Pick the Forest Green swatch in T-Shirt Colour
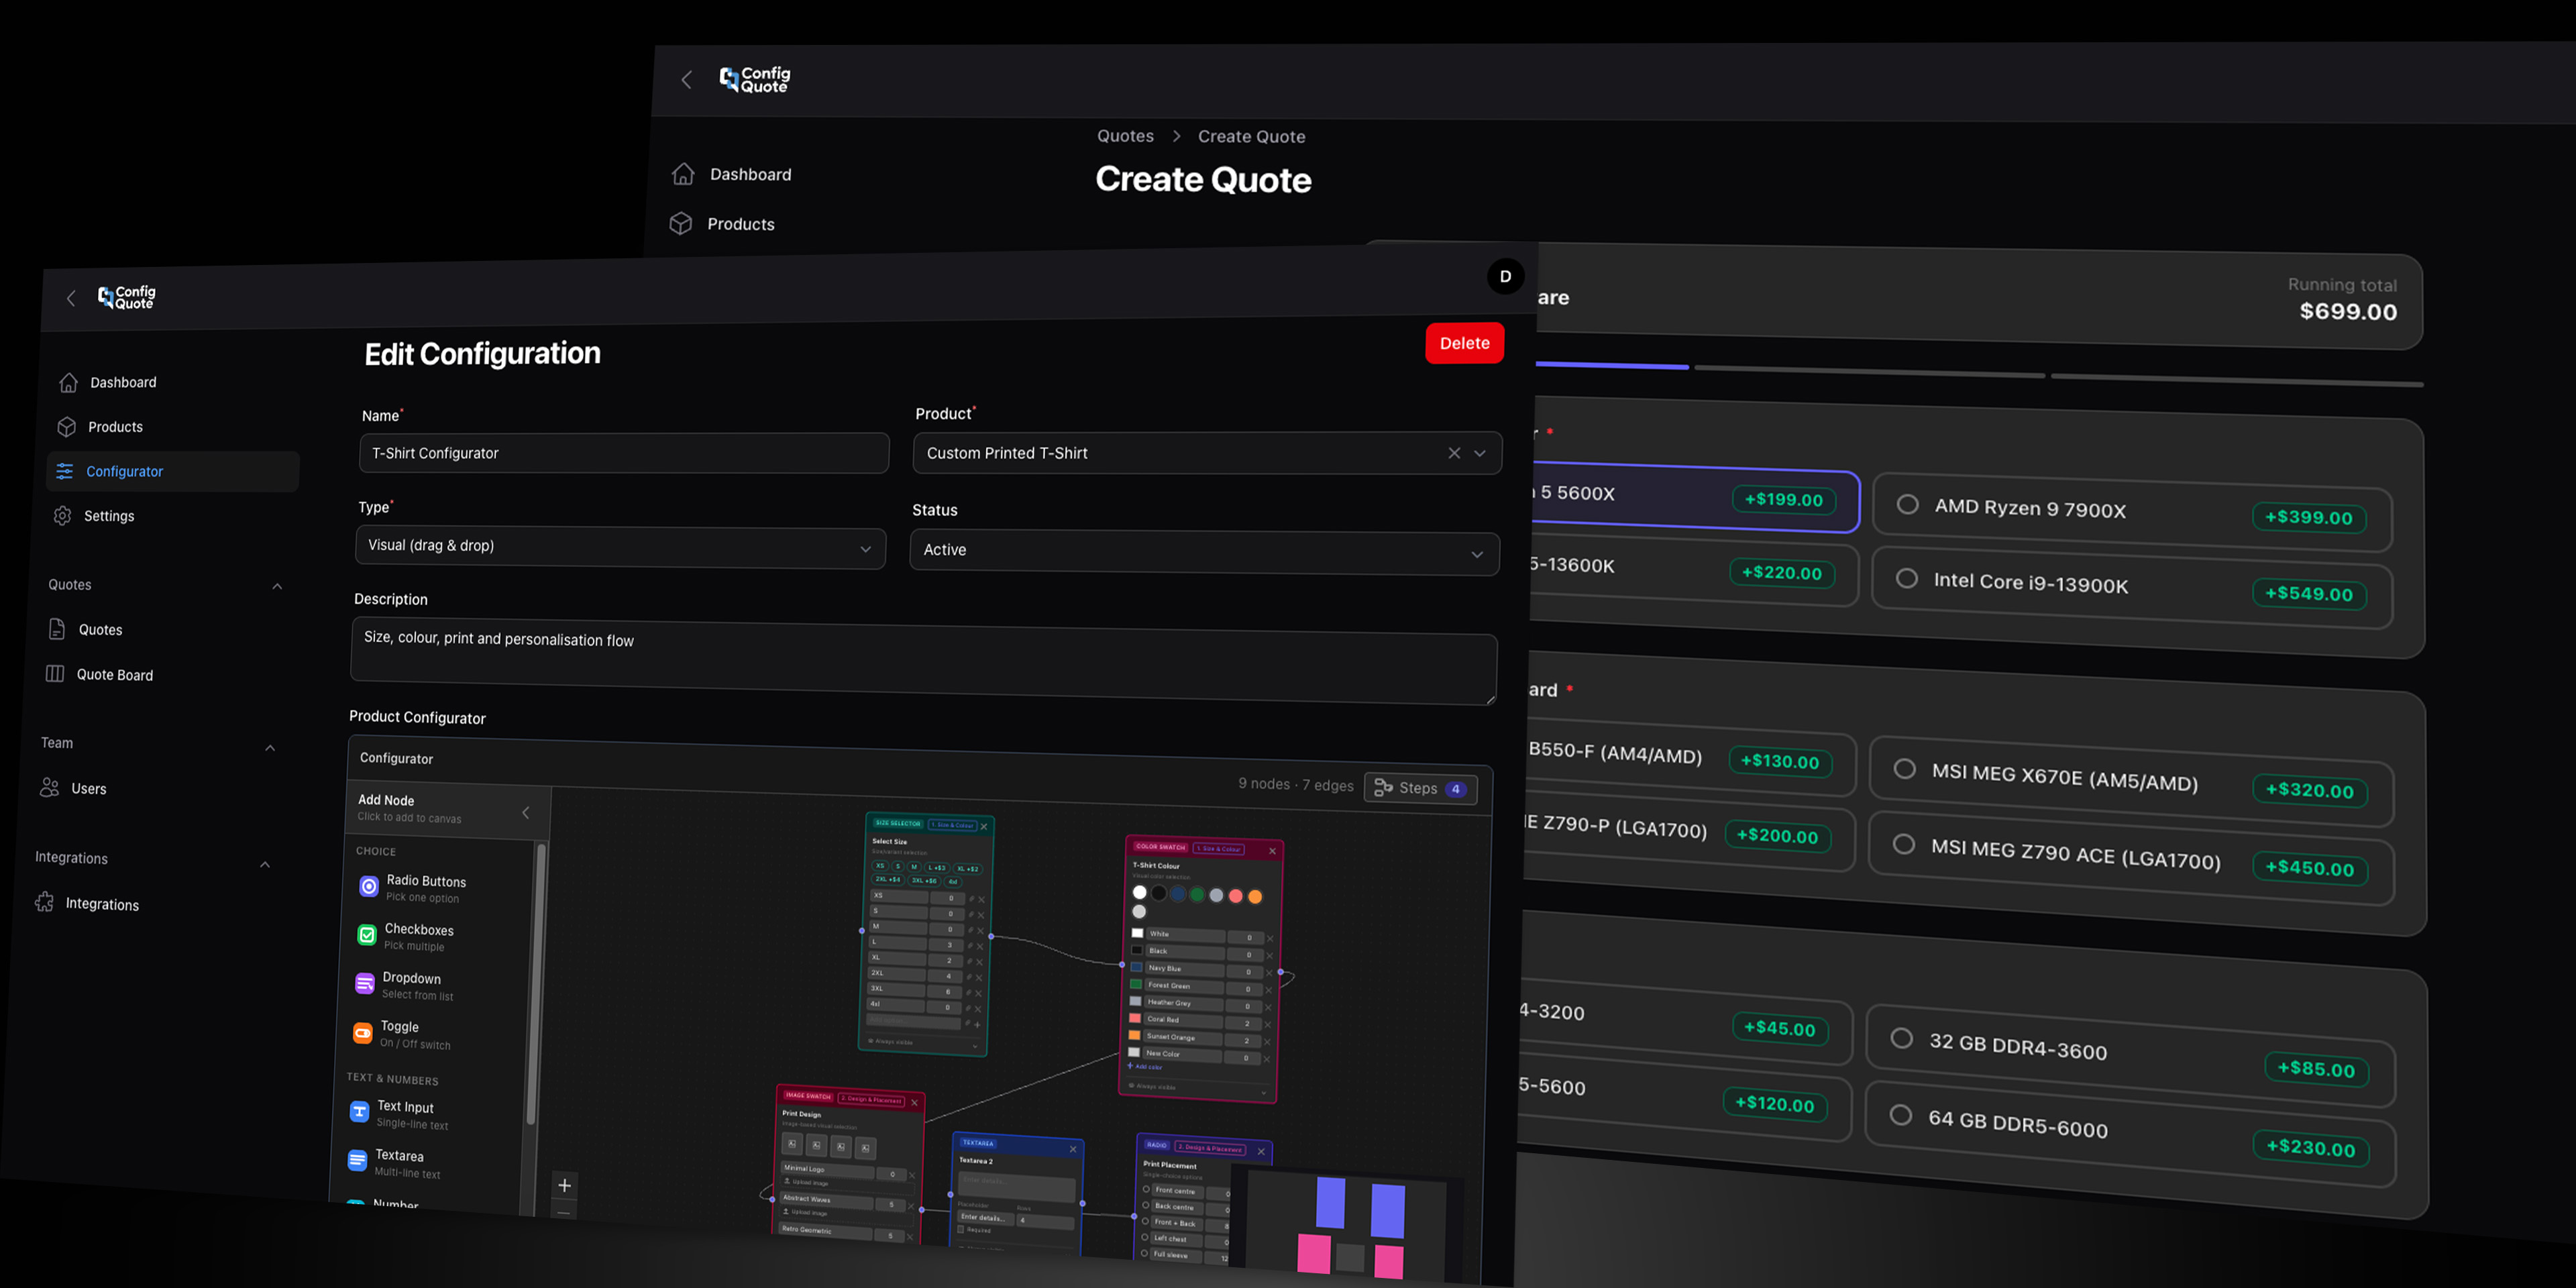Viewport: 2576px width, 1288px height. [x=1197, y=895]
